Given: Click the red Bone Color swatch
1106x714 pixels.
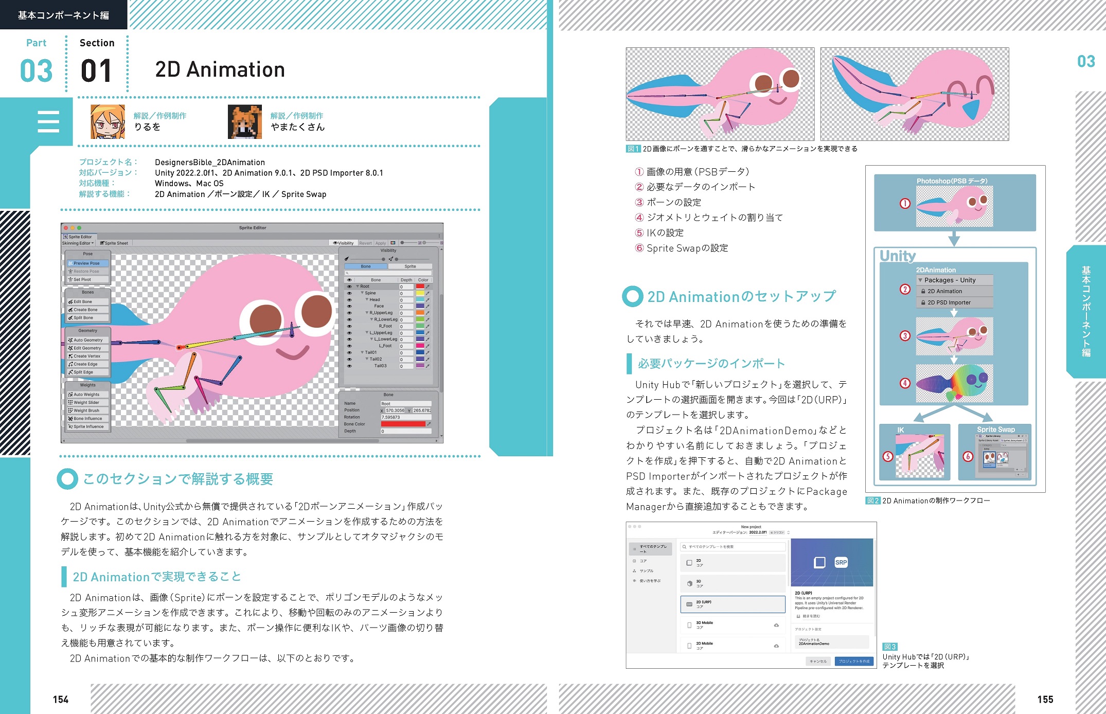Looking at the screenshot, I should tap(403, 424).
